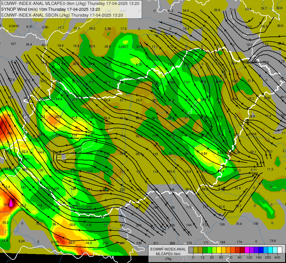
Task: Click the map value 215
Action: click(75, 100)
